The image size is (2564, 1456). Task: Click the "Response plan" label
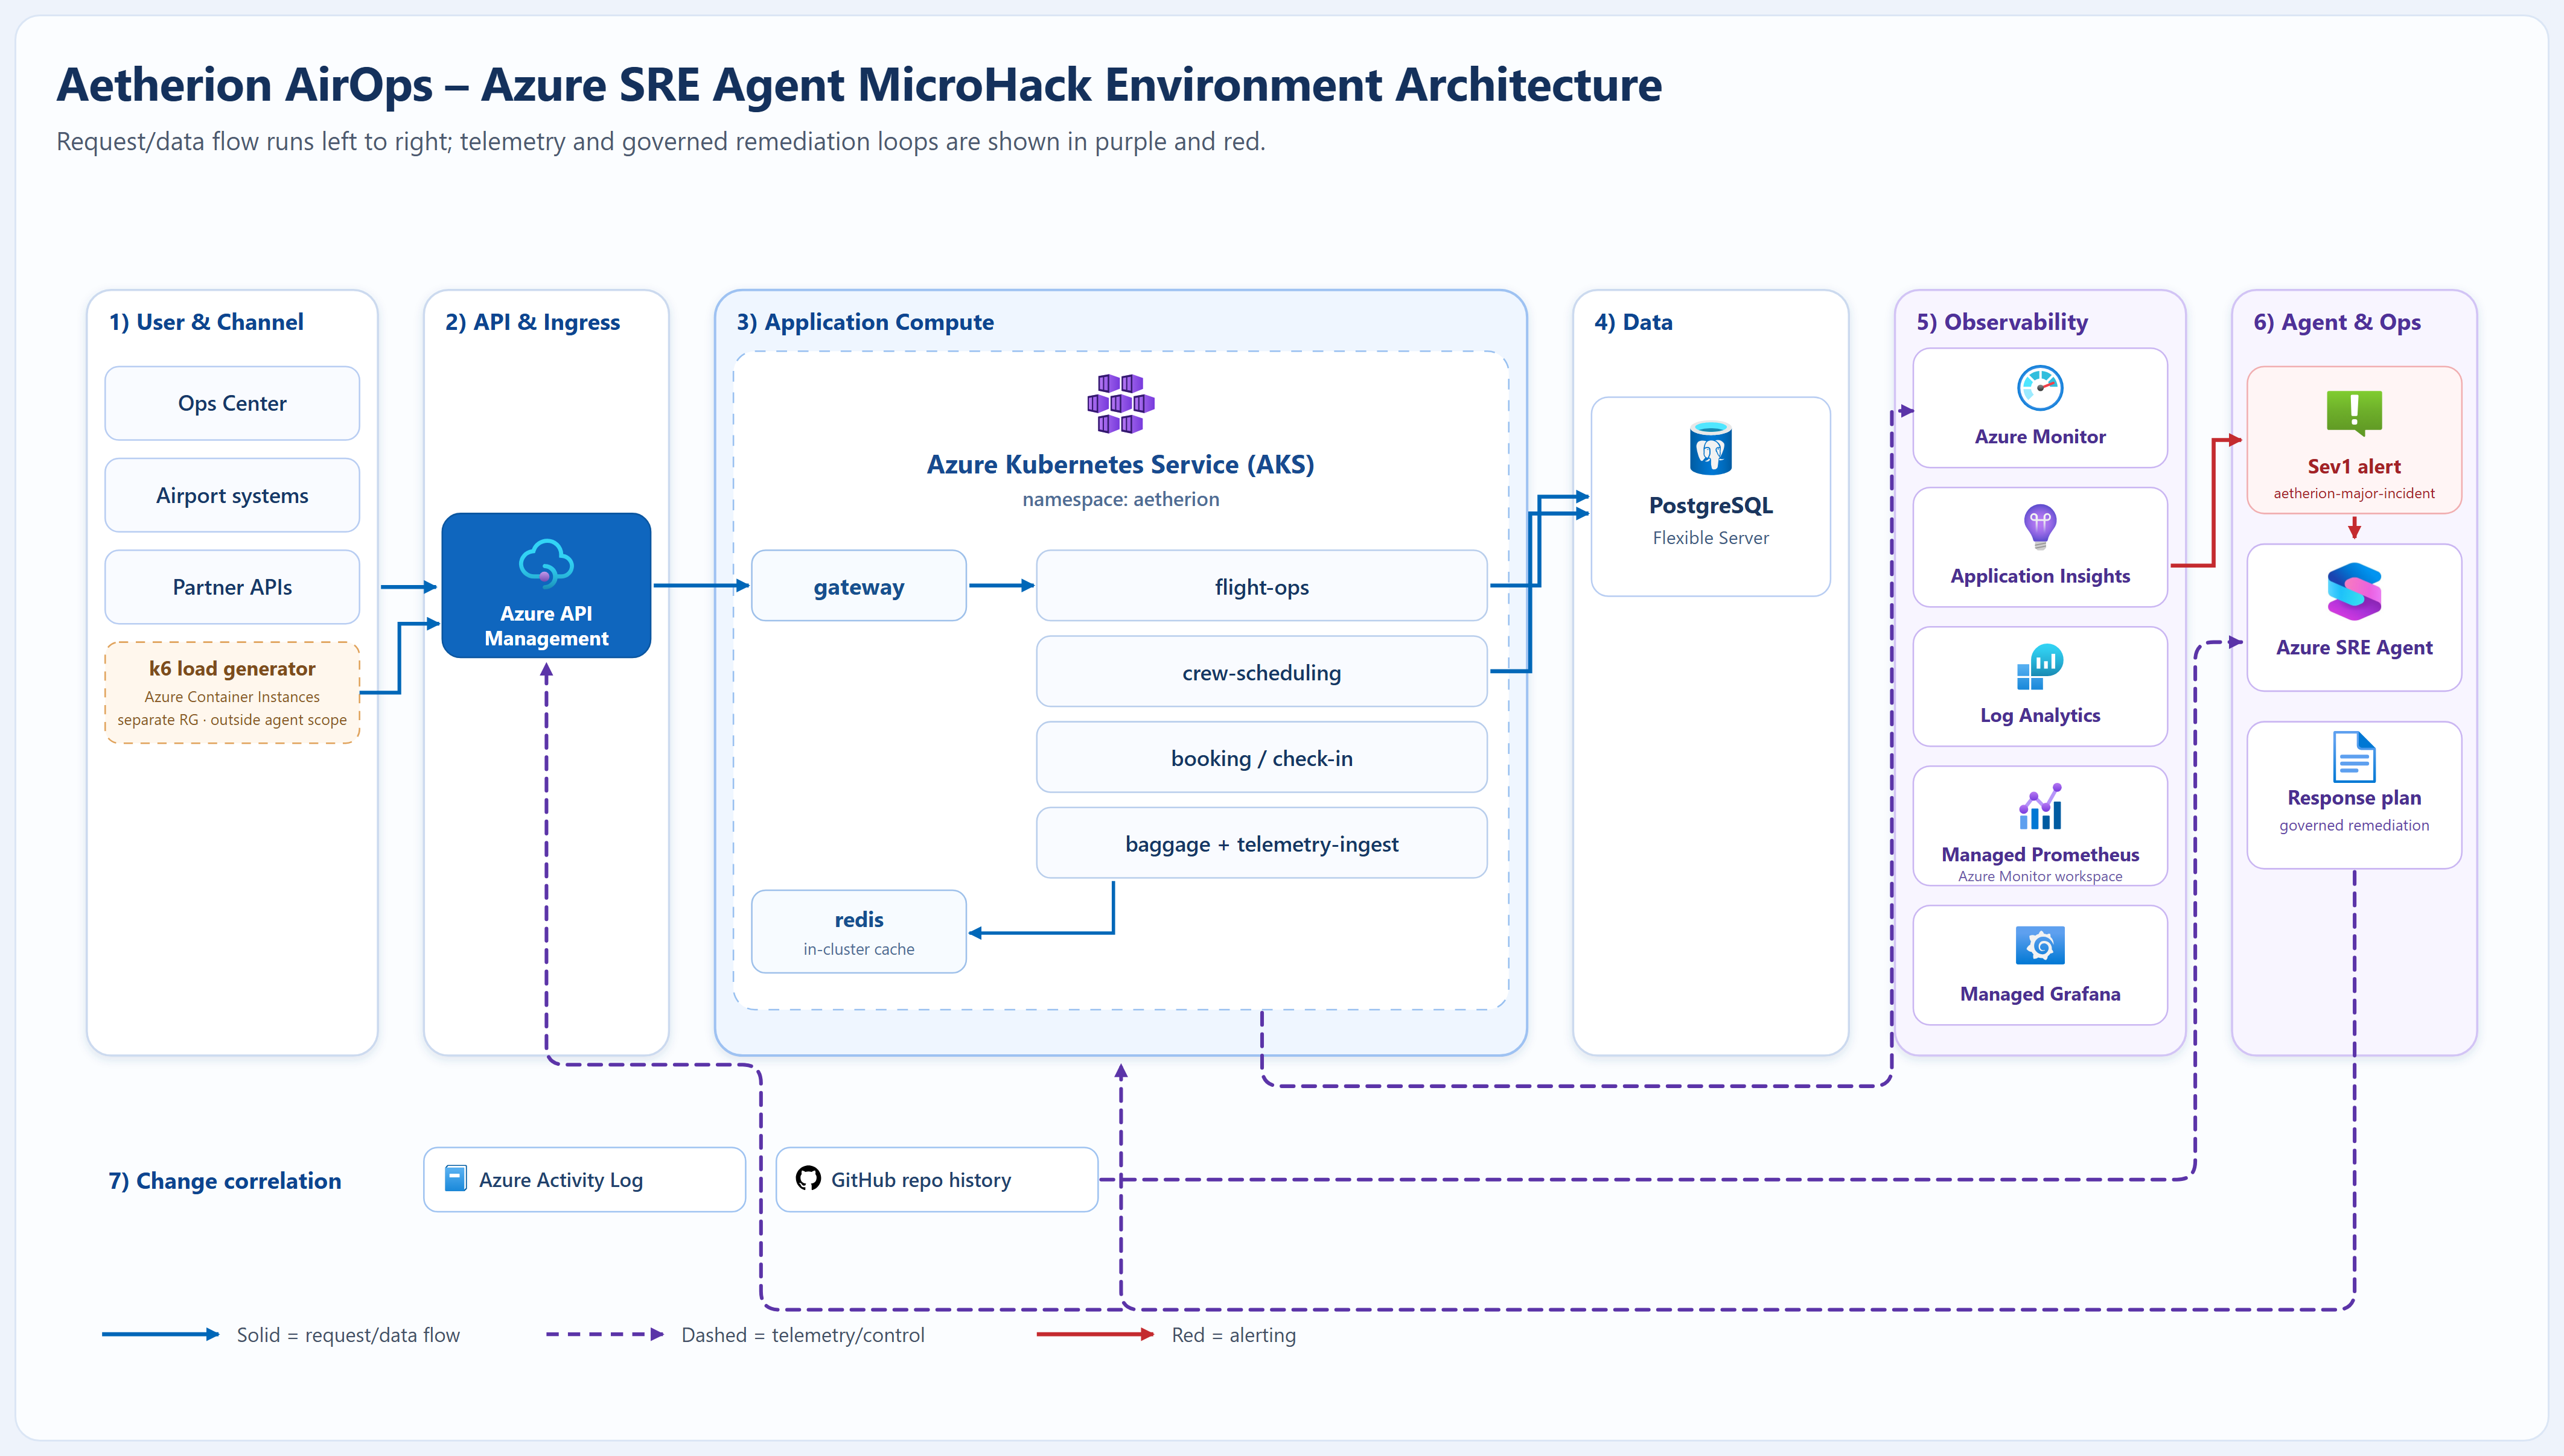coord(2354,797)
